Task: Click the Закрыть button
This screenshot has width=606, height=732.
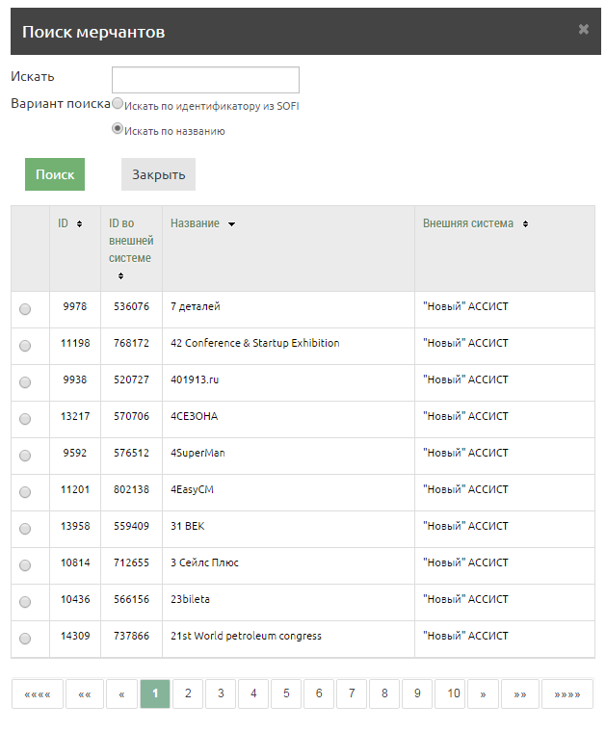Action: coord(158,174)
